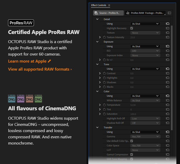Reset the Temperature value
Viewport: 180px width, 164px height.
click(168, 105)
